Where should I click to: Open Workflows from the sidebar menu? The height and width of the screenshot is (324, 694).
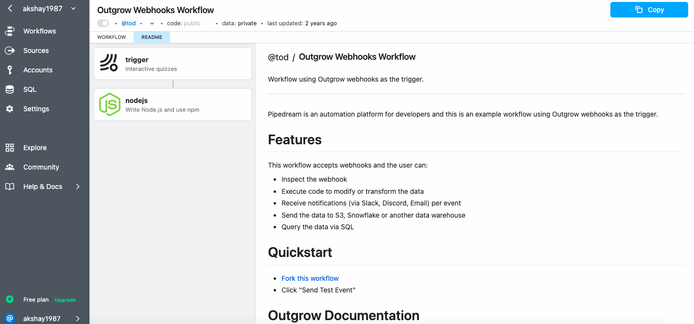39,31
